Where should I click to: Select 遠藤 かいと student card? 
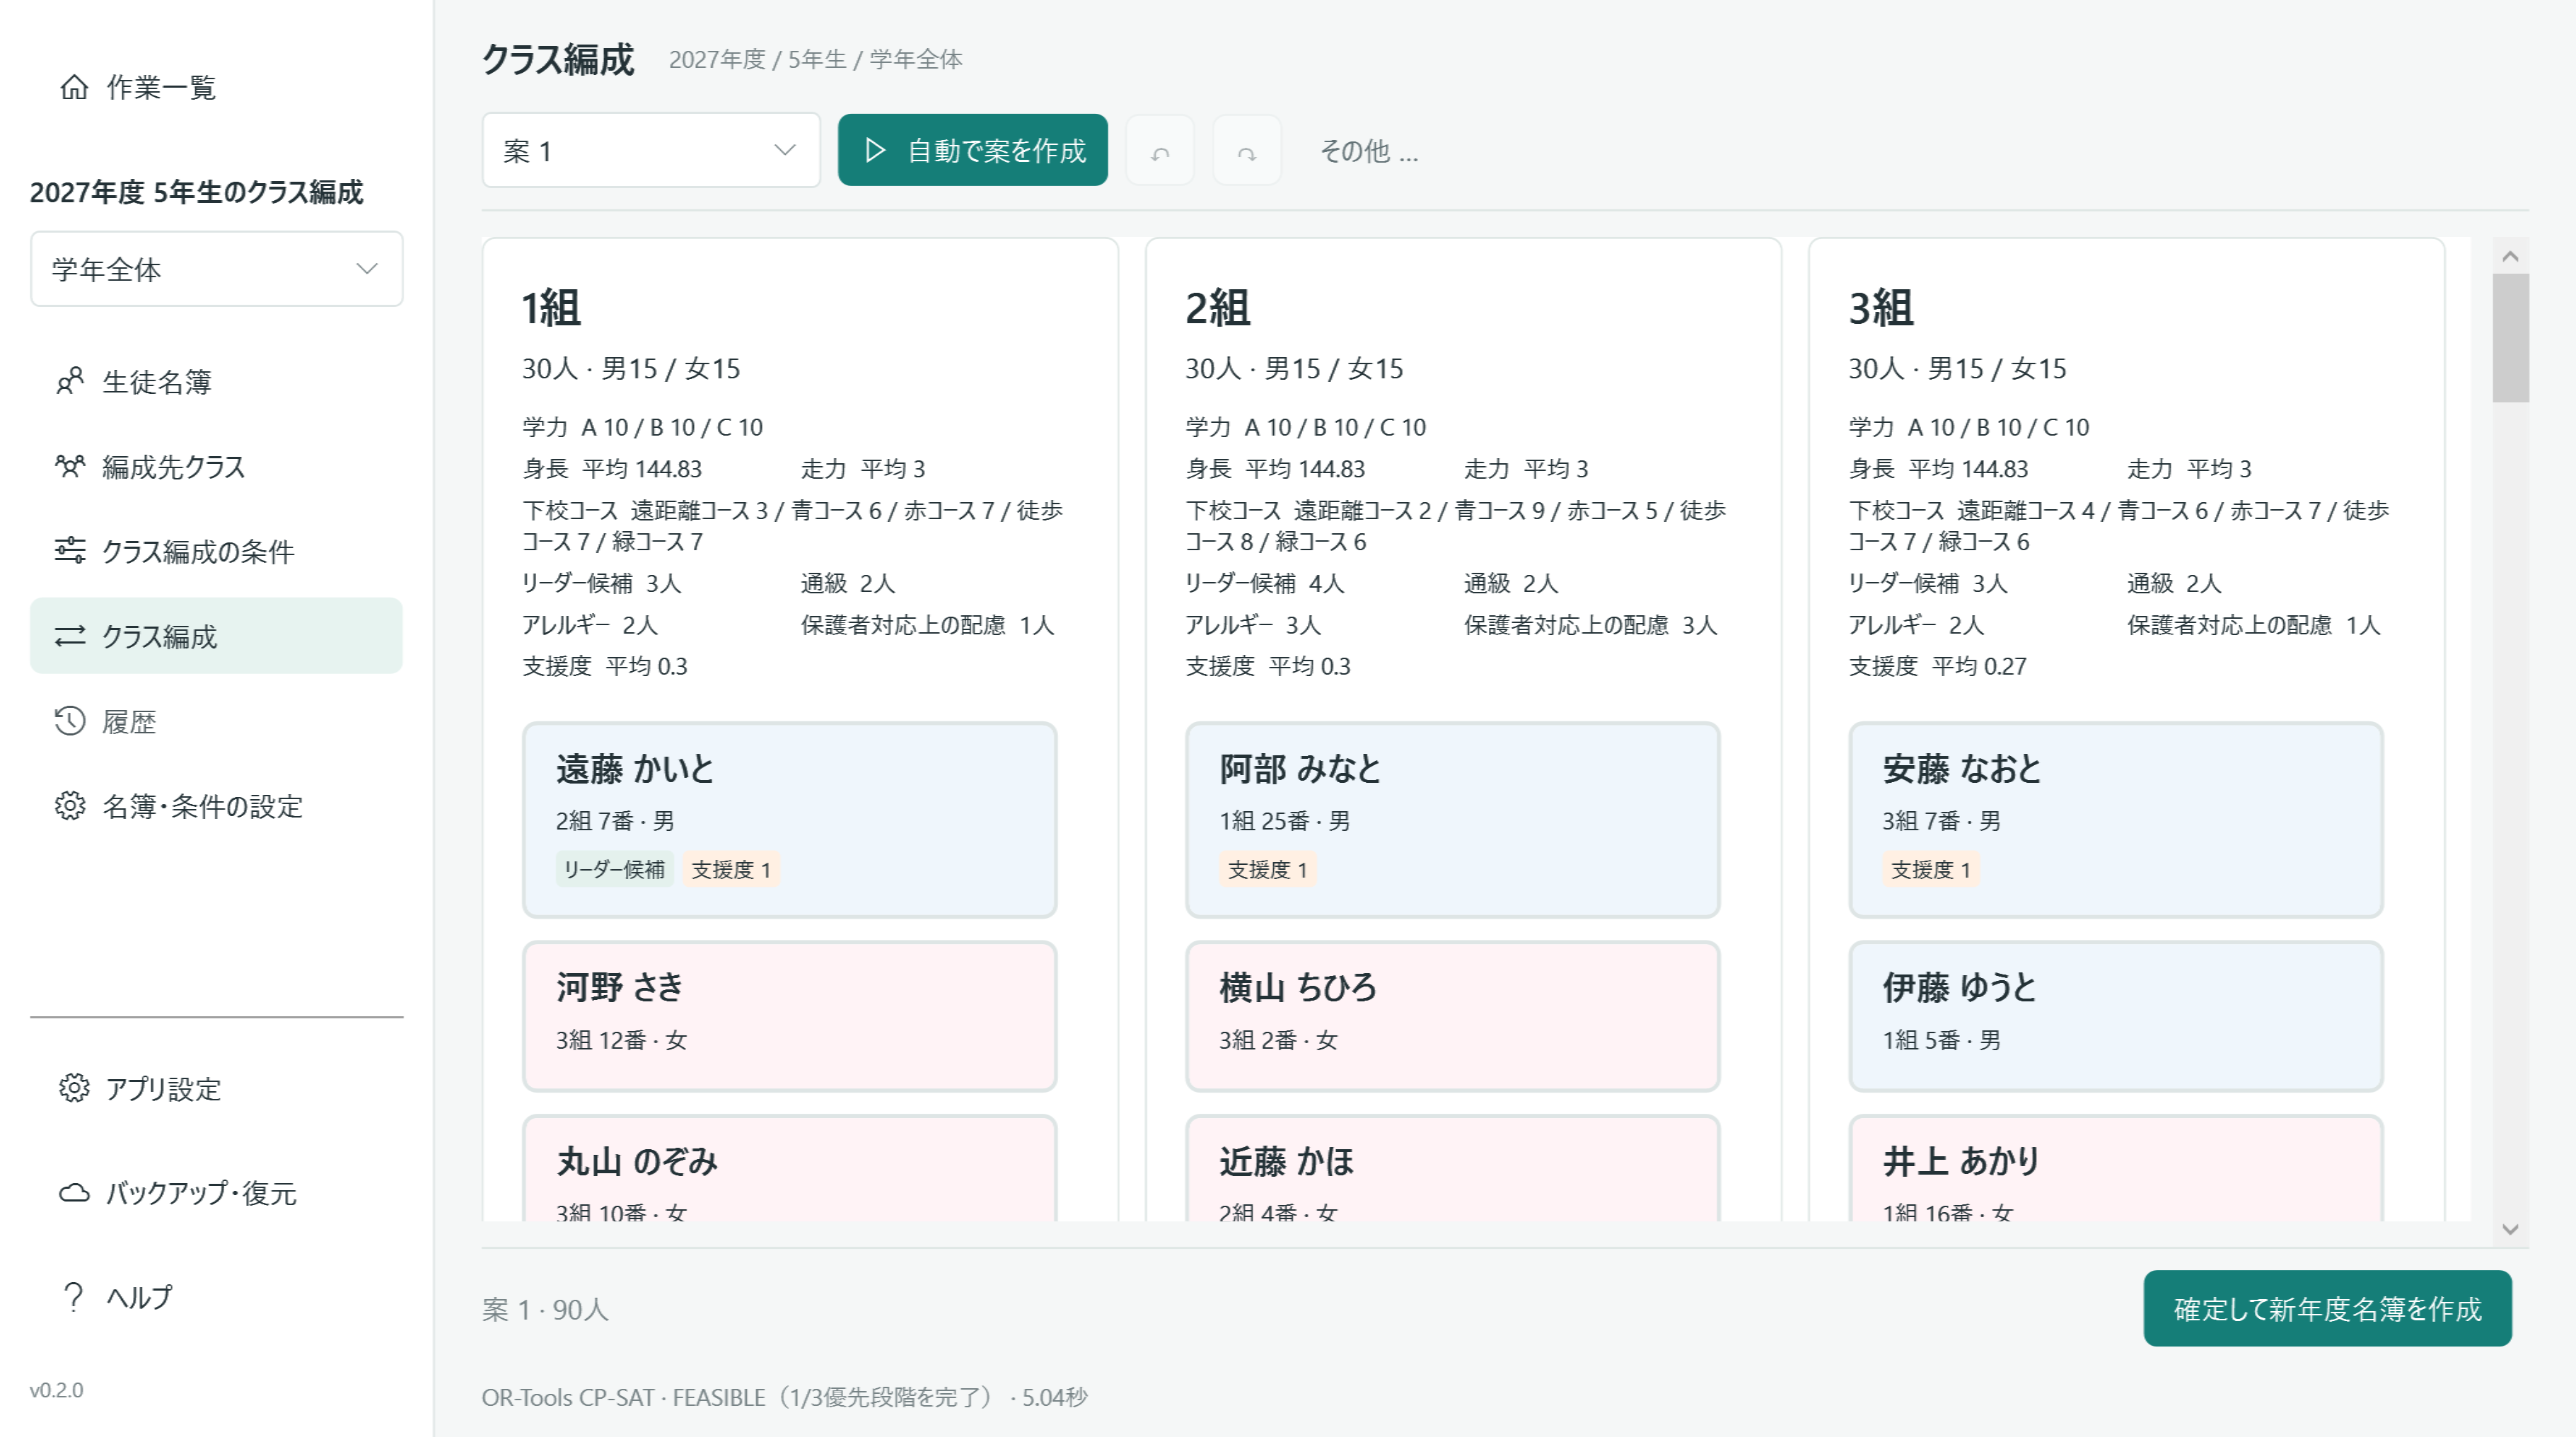point(789,820)
